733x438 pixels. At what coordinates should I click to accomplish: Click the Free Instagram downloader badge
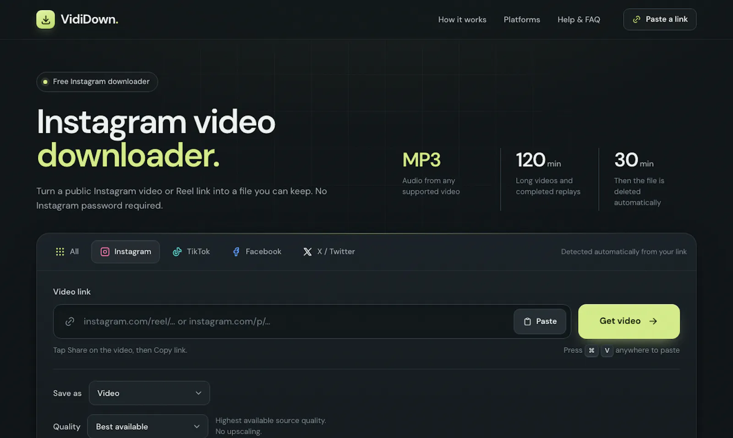coord(97,82)
